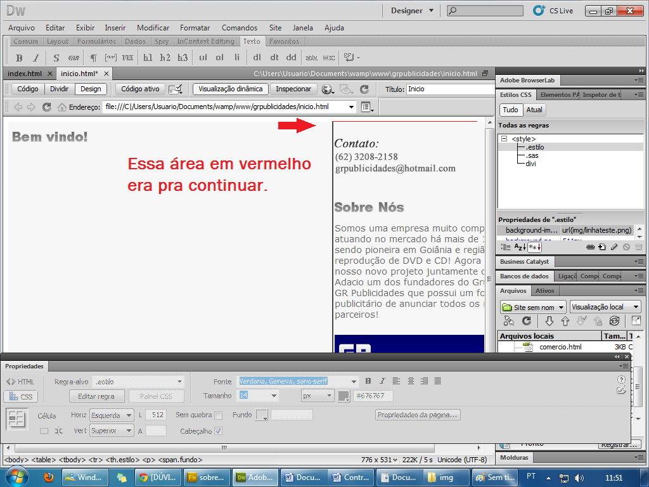Edit the selected rule using the pencil icon
This screenshot has width=649, height=487.
614,247
